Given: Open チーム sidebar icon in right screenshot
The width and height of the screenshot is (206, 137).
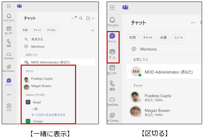Looking at the screenshot, I should (112, 54).
